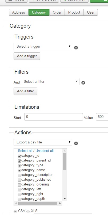
Task: Click the field list vertical scrollbar thumb
Action: click(x=65, y=162)
